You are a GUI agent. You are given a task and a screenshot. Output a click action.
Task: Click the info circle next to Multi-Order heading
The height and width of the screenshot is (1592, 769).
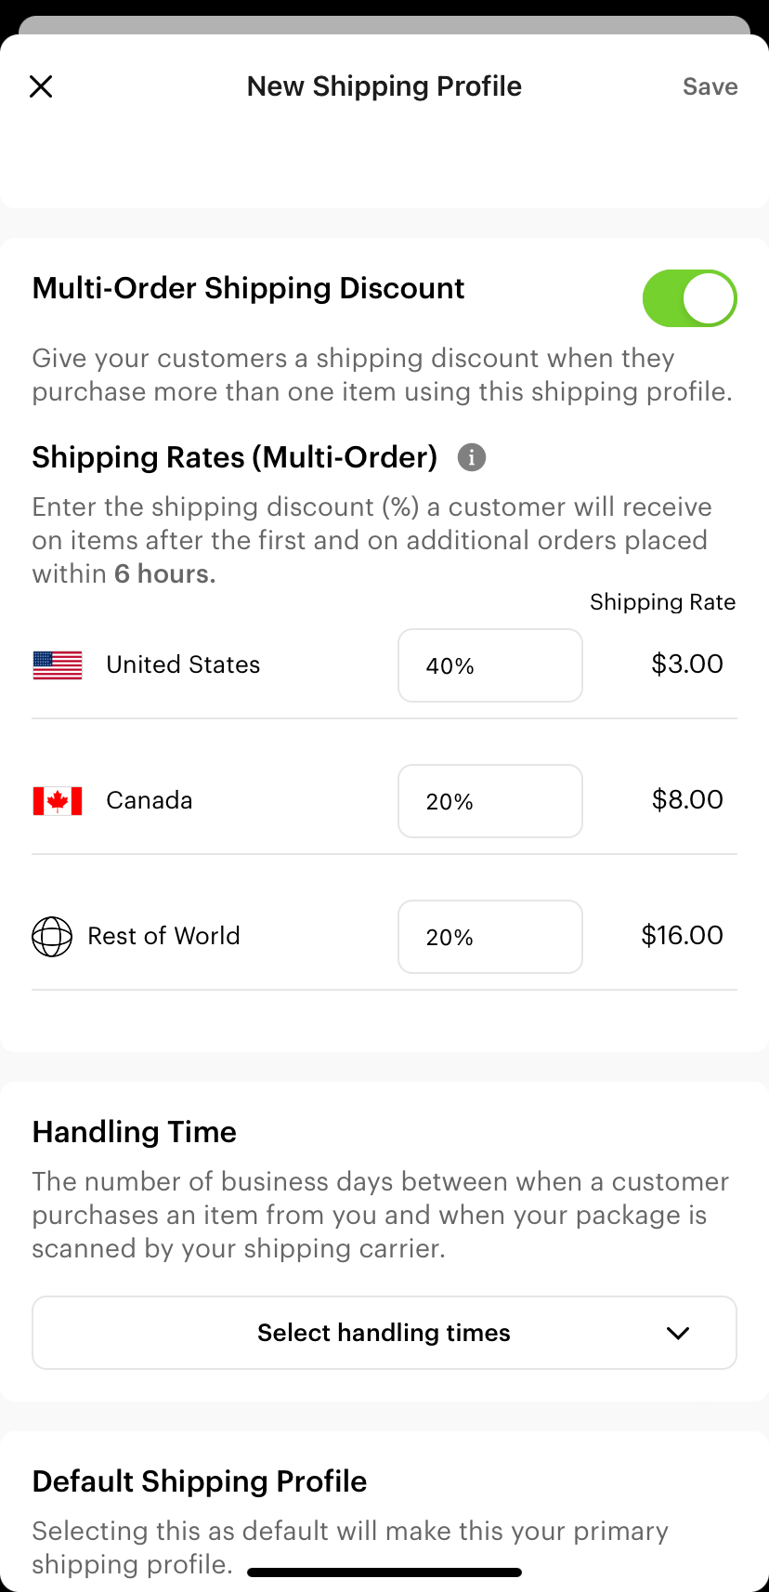(471, 457)
